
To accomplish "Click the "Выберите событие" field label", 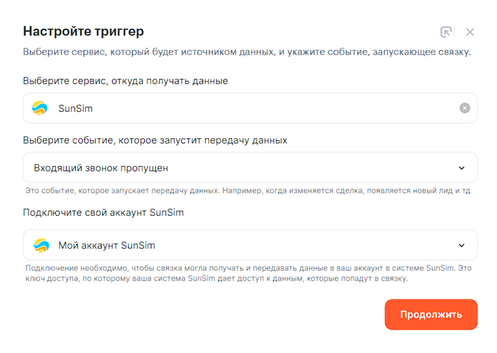I will coord(155,140).
